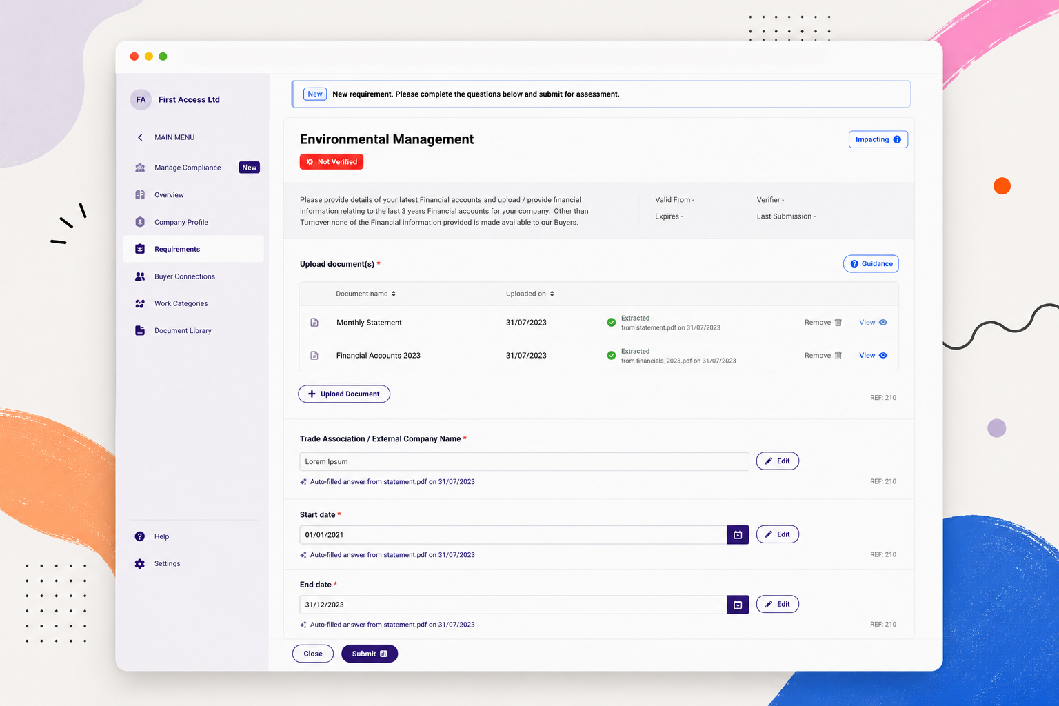Go back using MAIN MENU chevron

pos(140,137)
